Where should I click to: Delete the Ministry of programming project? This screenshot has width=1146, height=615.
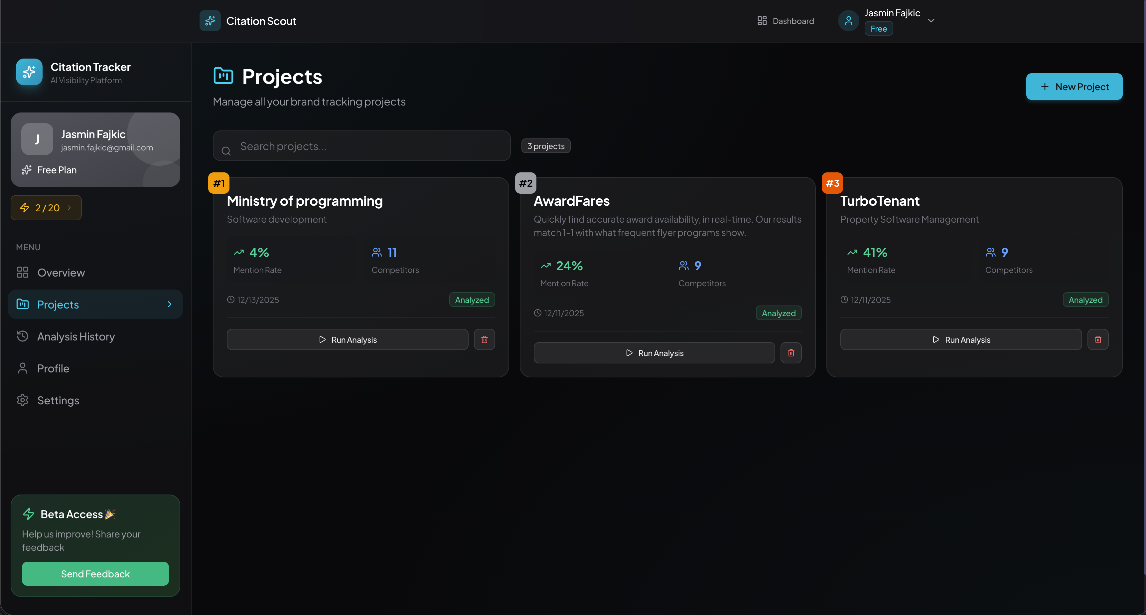click(x=484, y=339)
